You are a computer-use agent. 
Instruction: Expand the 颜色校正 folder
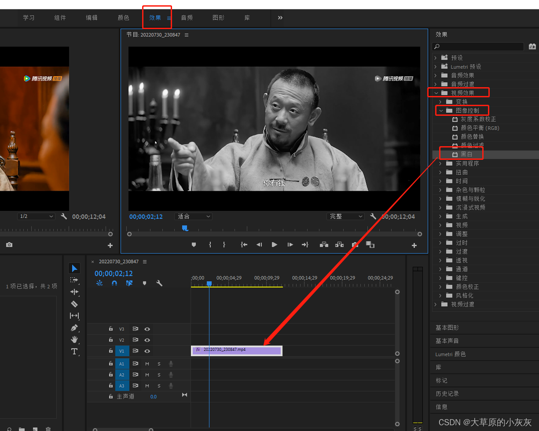[x=440, y=287]
